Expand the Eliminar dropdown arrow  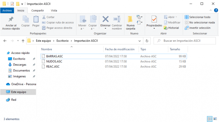tap(106, 28)
